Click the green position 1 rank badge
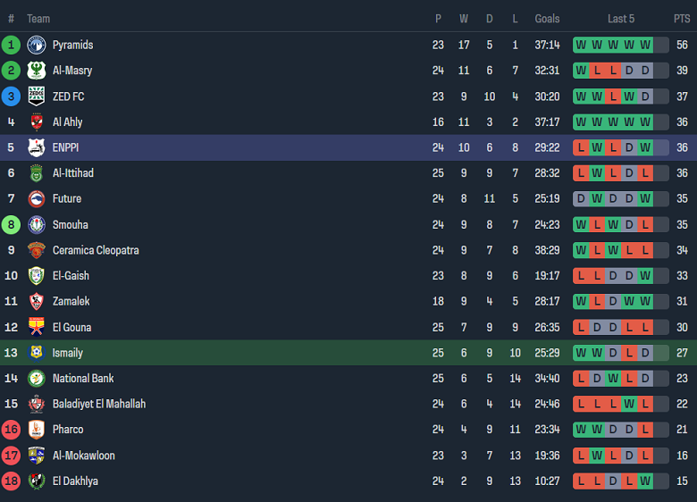Image resolution: width=697 pixels, height=502 pixels. point(12,45)
